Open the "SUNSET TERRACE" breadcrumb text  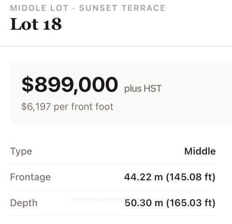[122, 8]
